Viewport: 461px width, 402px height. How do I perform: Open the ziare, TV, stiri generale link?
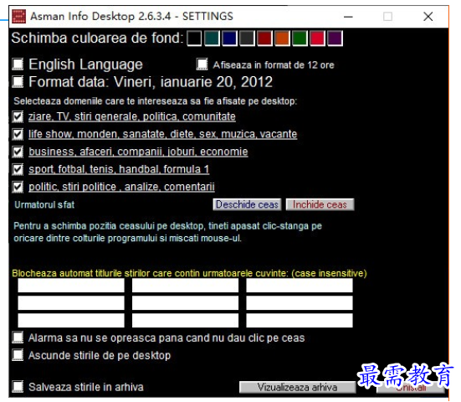coord(132,116)
